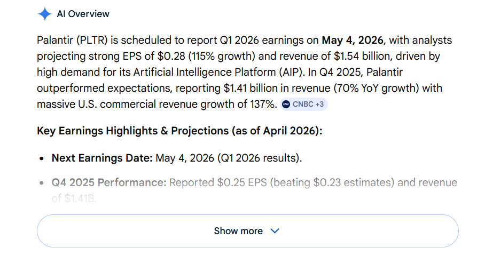Screen dimensions: 477x256
Task: Click the (Q1 2026 results) text
Action: point(260,158)
